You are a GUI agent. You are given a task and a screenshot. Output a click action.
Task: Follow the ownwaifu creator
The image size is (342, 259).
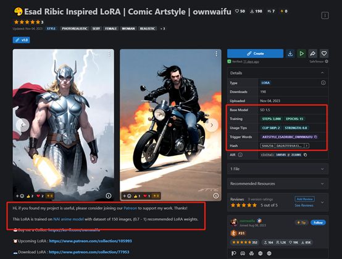coord(318,223)
